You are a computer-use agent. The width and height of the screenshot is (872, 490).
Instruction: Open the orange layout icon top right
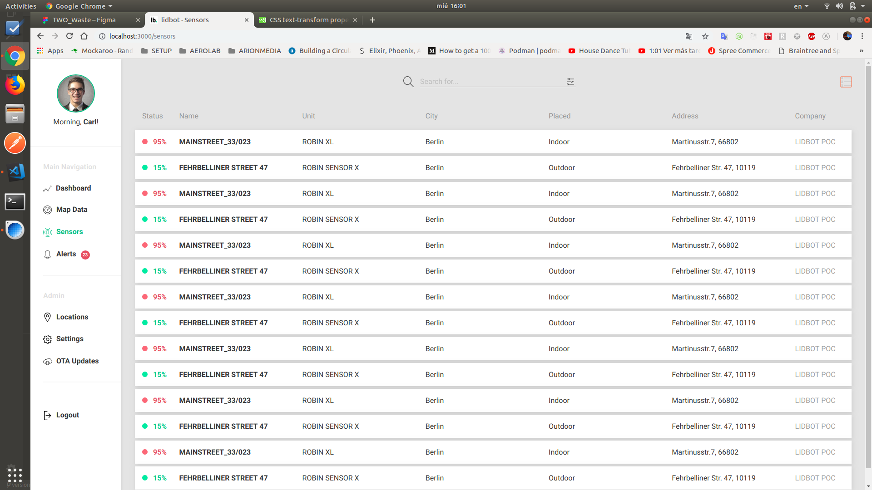pos(846,82)
